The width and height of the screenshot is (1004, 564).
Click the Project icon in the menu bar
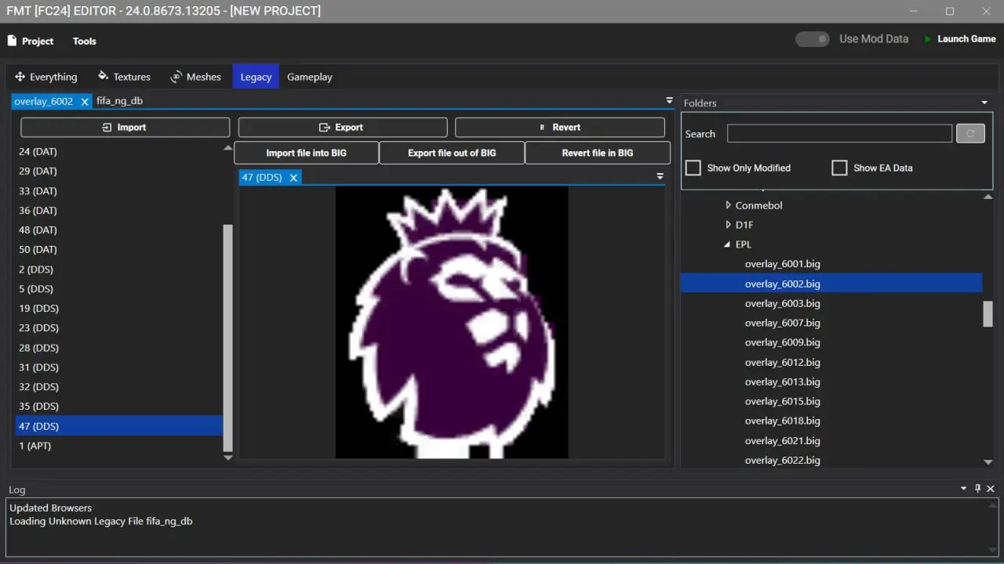(x=11, y=41)
